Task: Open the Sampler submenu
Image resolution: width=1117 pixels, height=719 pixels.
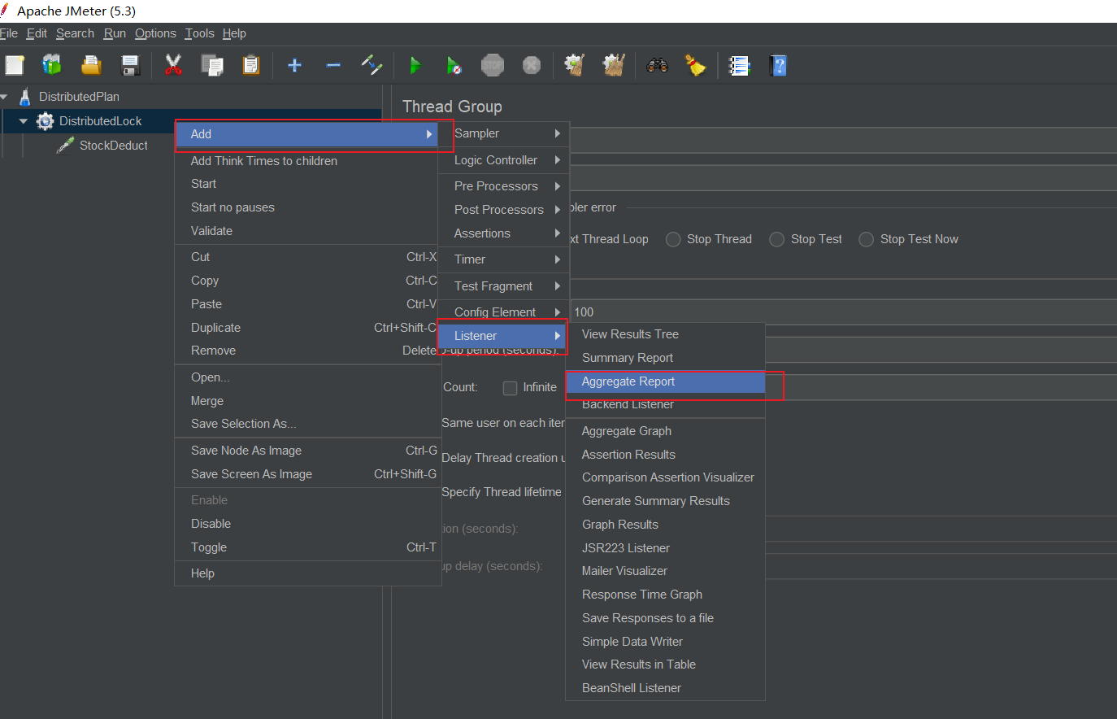Action: point(504,133)
